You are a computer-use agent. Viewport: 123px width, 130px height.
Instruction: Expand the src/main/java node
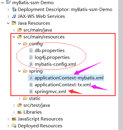click(x=14, y=30)
